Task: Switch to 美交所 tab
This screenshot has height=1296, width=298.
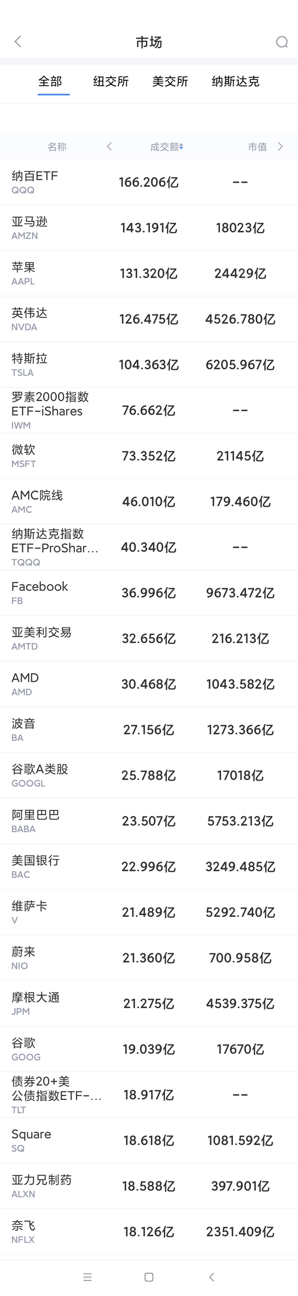Action: pyautogui.click(x=170, y=81)
